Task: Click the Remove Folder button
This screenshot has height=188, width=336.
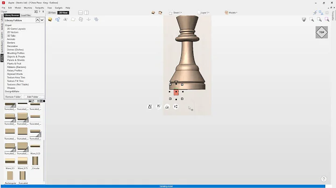Action: pos(13,97)
